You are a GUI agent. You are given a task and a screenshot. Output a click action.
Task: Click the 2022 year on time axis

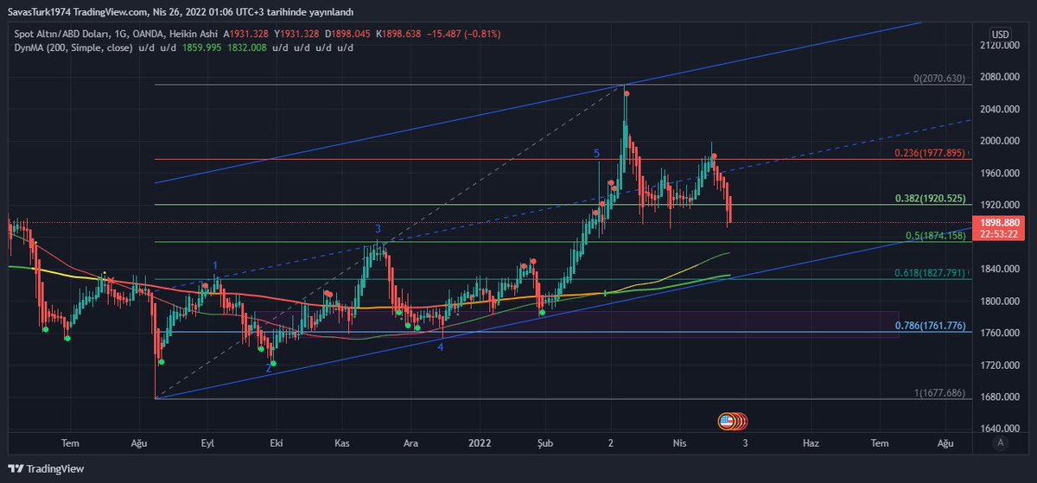click(479, 442)
